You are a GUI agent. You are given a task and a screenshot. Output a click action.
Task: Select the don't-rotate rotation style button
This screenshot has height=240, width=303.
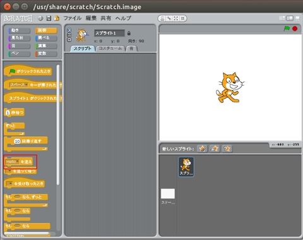click(69, 40)
